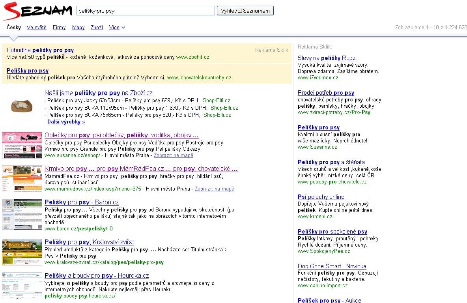Open the 'Firmy' tab
The image size is (467, 303).
click(x=59, y=27)
